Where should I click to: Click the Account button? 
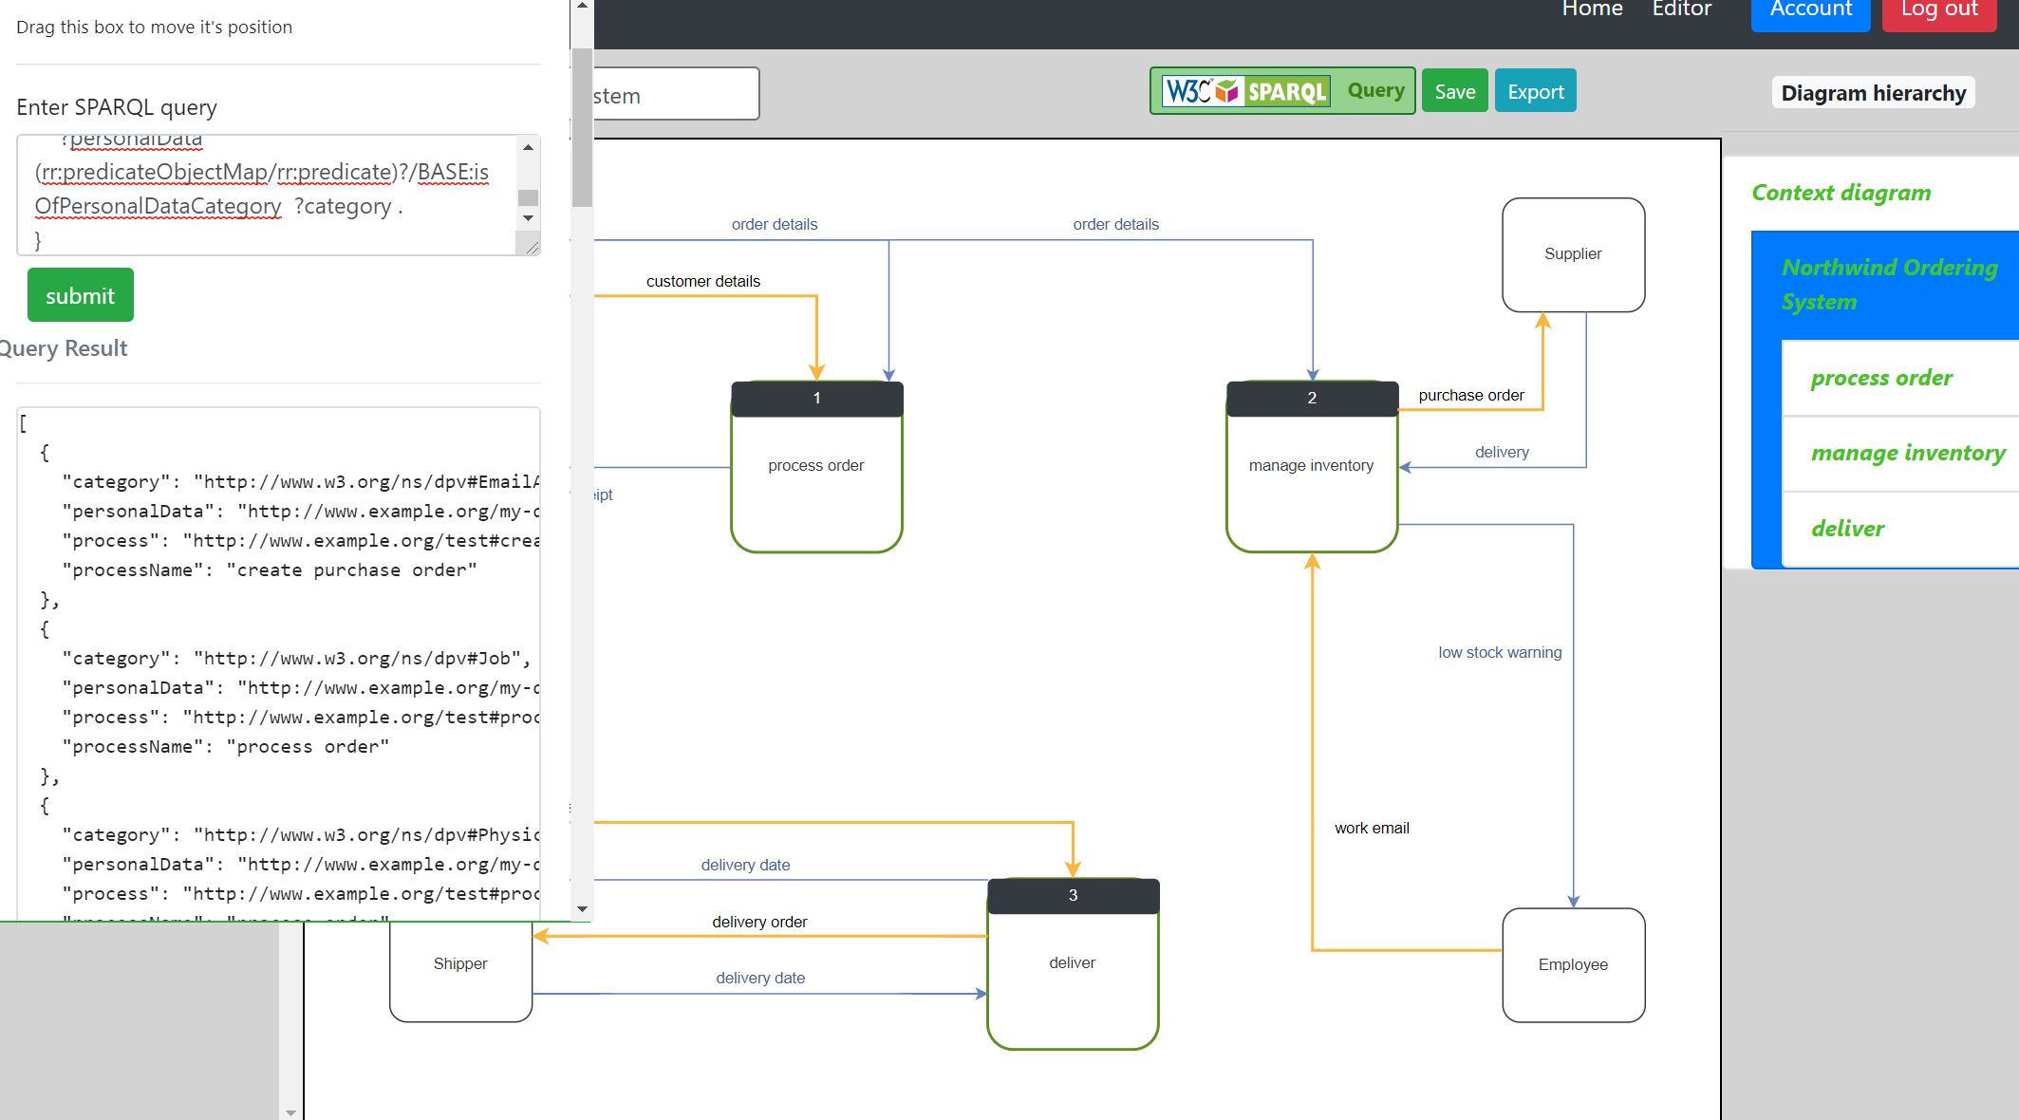tap(1810, 11)
